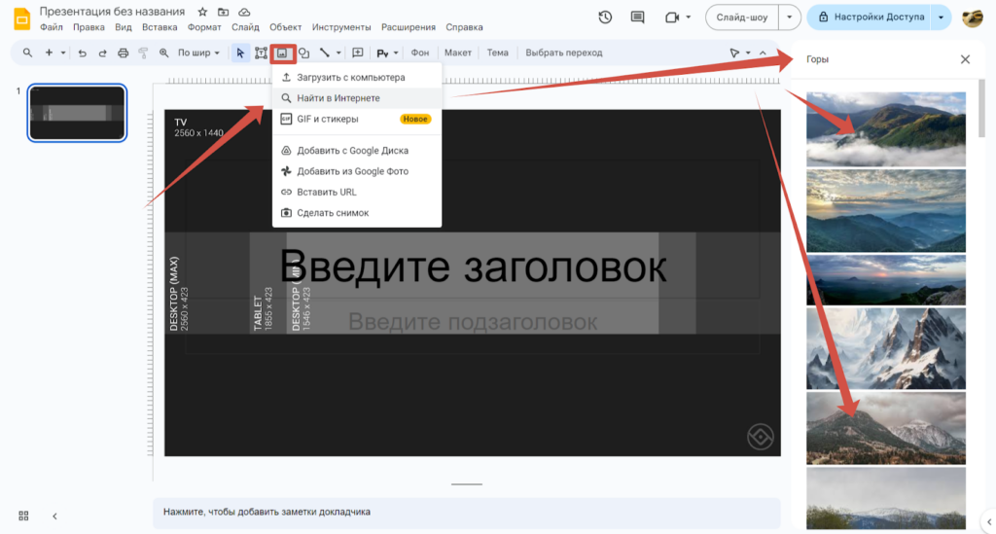Open the Слайд-шоу dropdown arrow
This screenshot has width=996, height=534.
coord(789,18)
